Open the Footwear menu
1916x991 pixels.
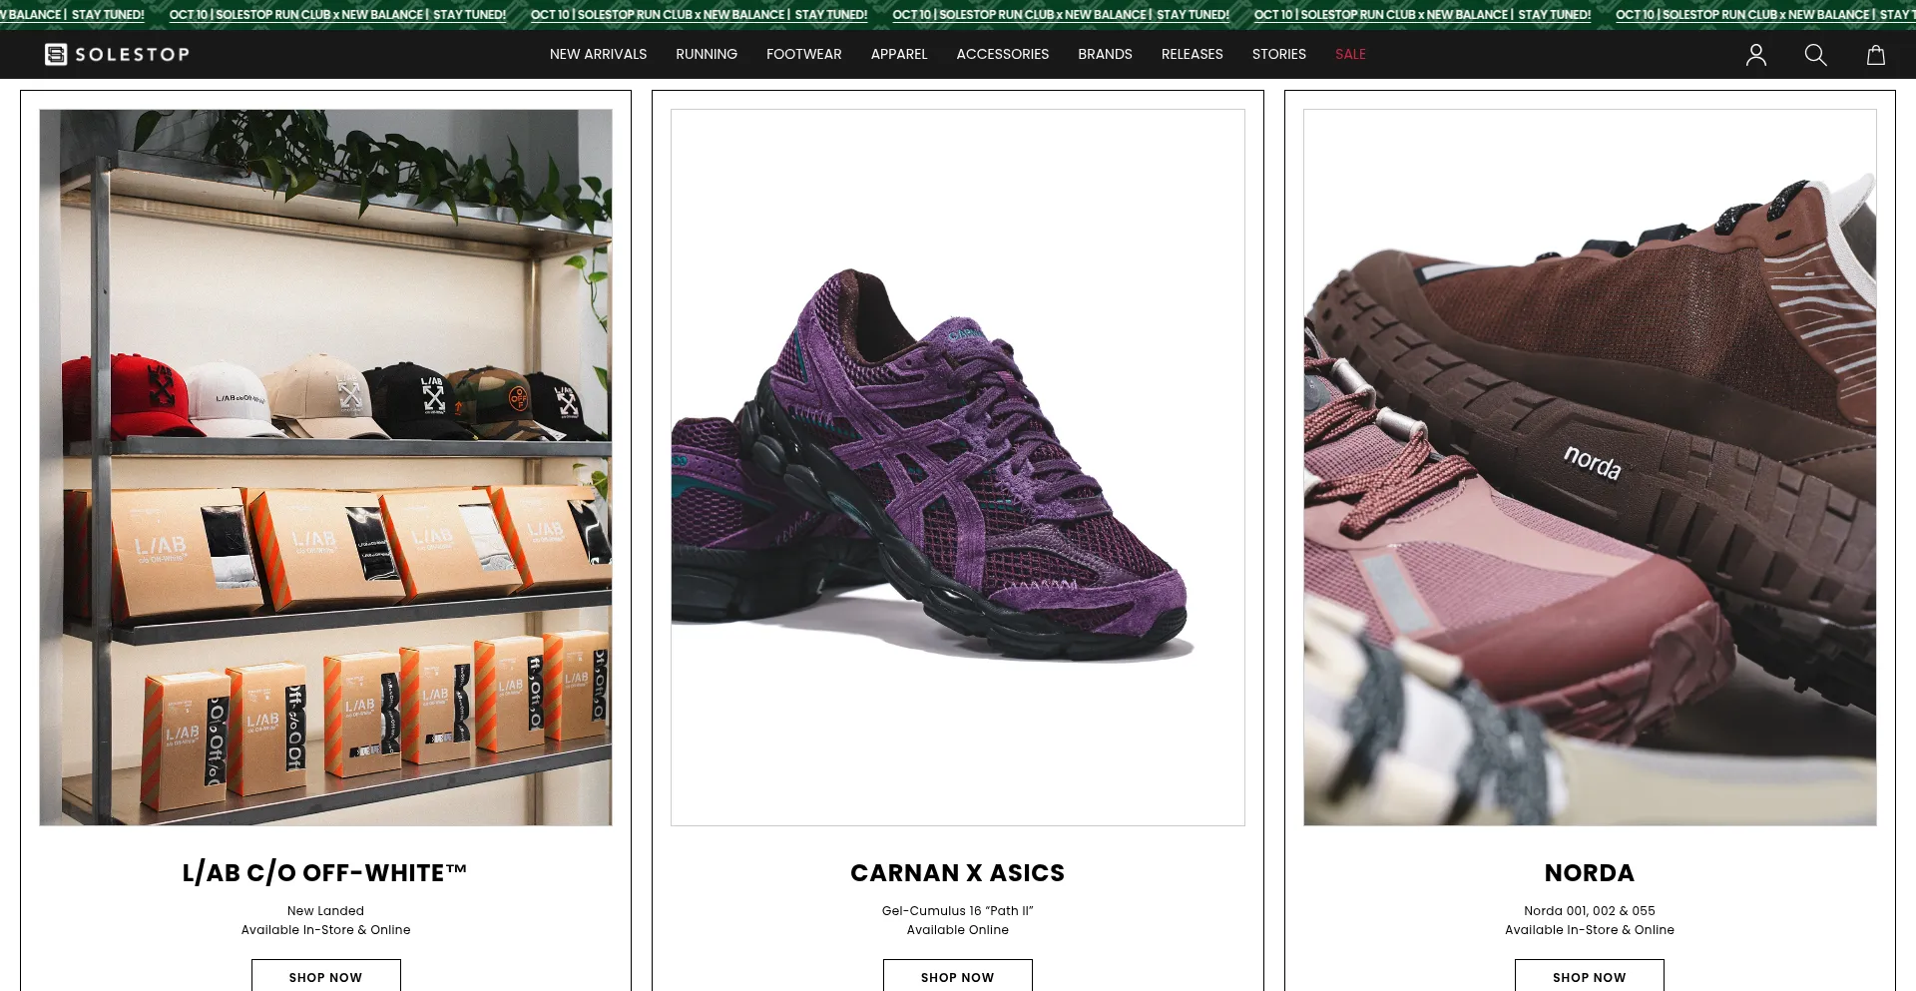804,54
